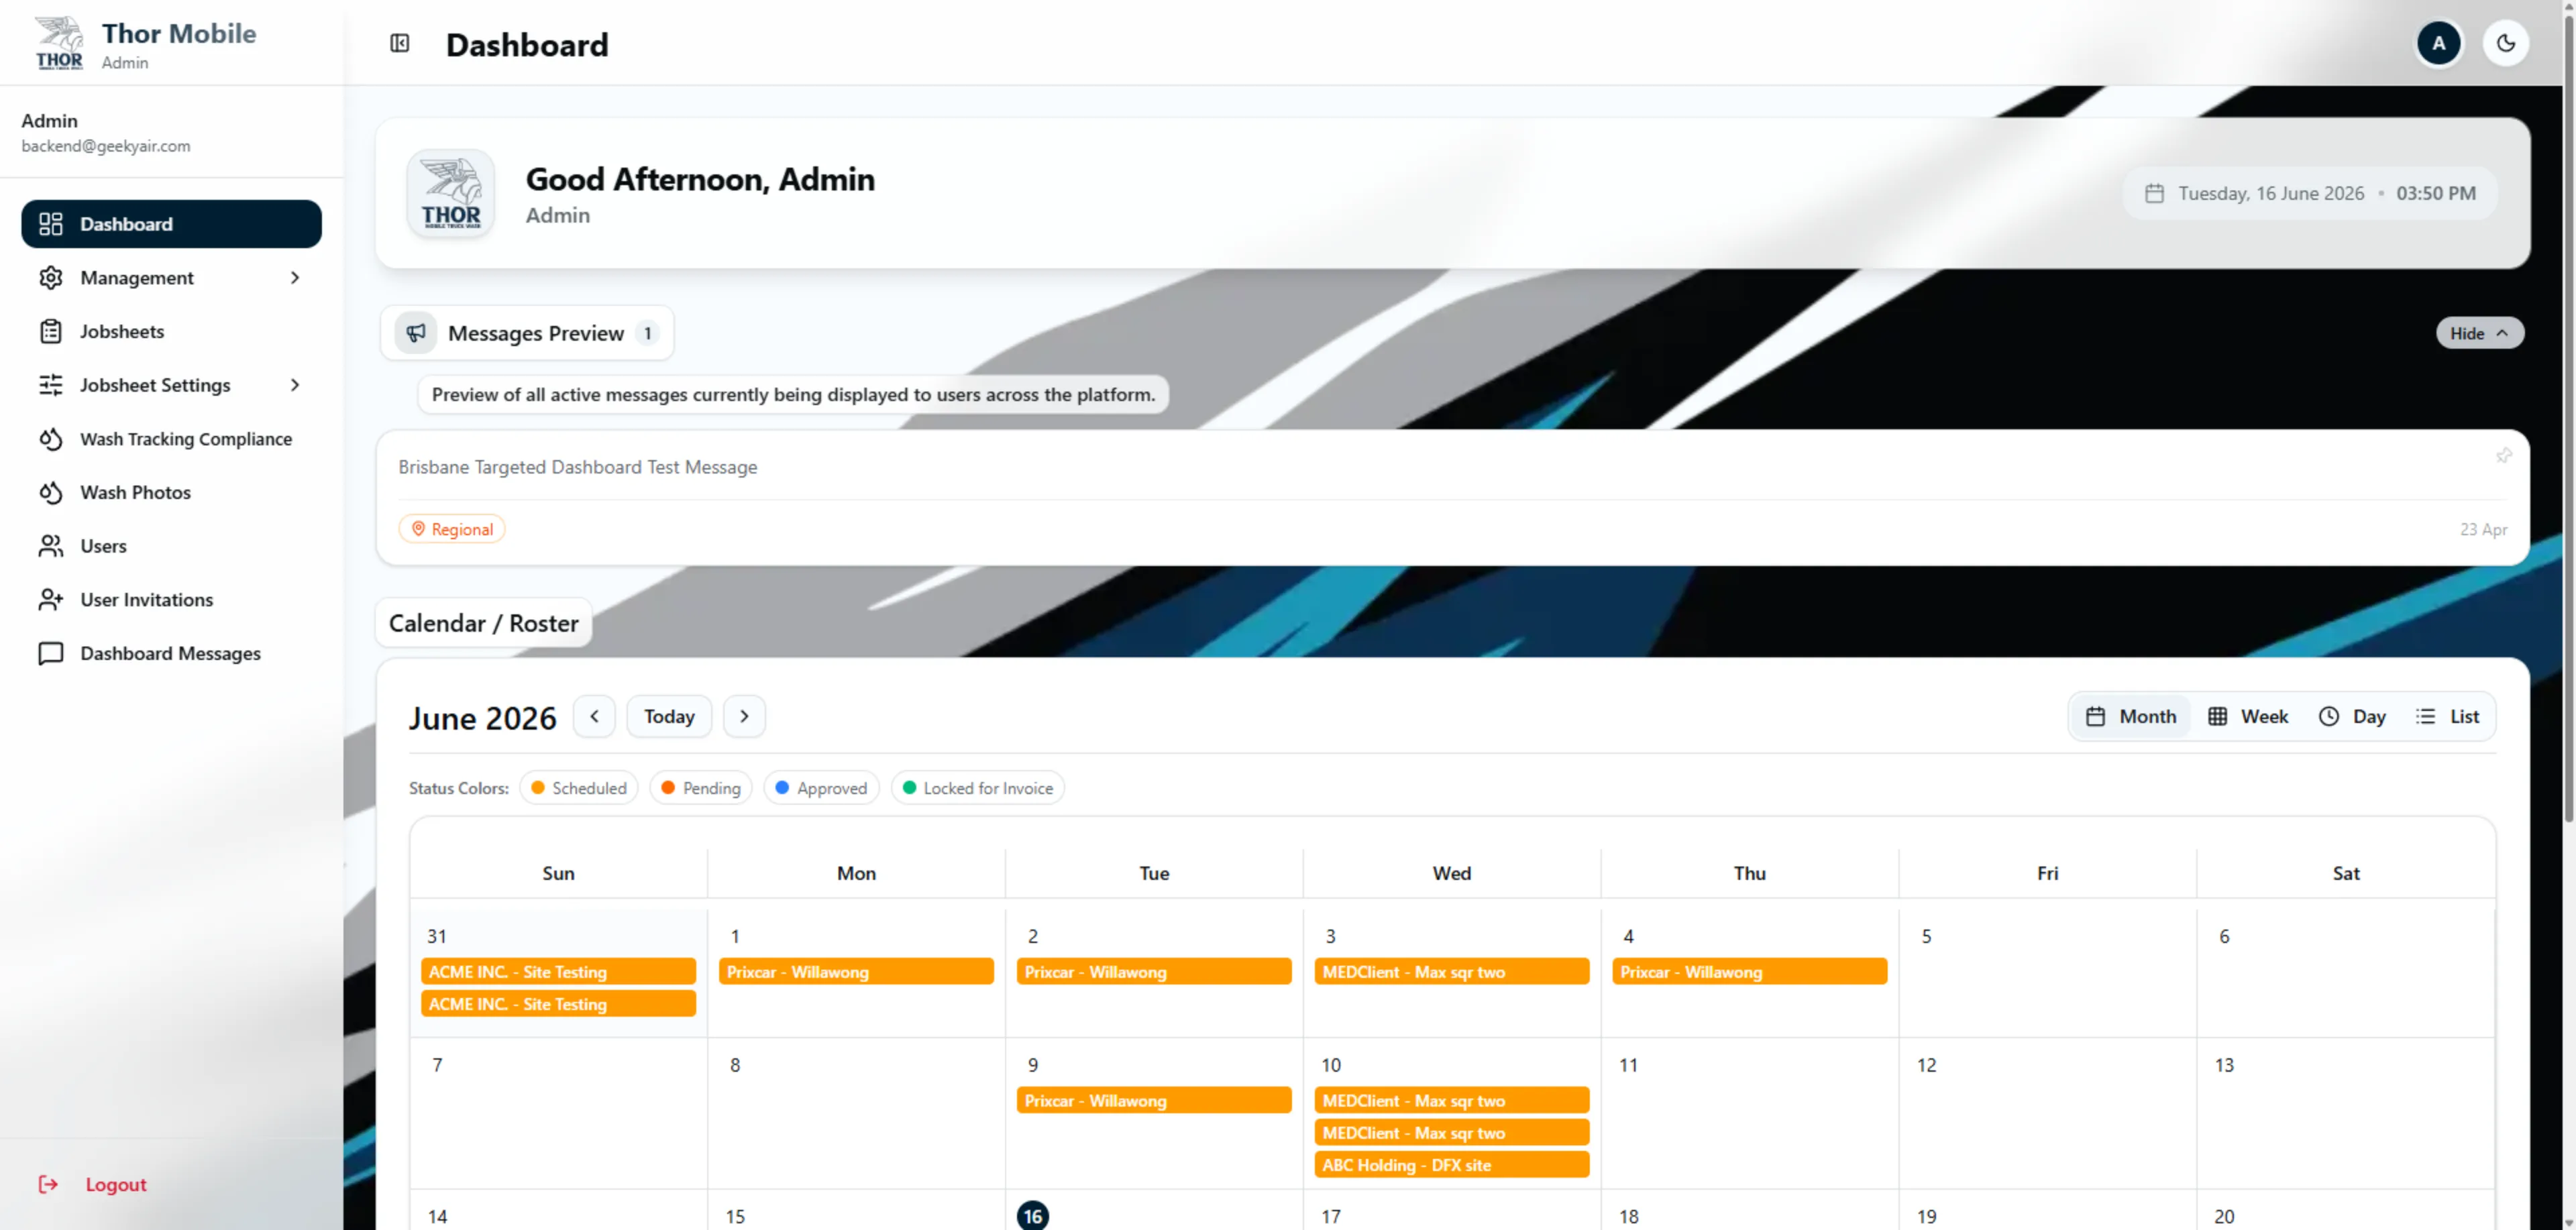Click the Logout arrow icon
The width and height of the screenshot is (2576, 1230).
pos(48,1185)
